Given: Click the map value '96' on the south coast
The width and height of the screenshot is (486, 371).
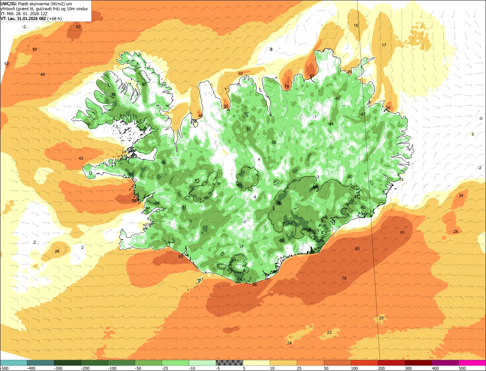Looking at the screenshot, I should pos(254,285).
